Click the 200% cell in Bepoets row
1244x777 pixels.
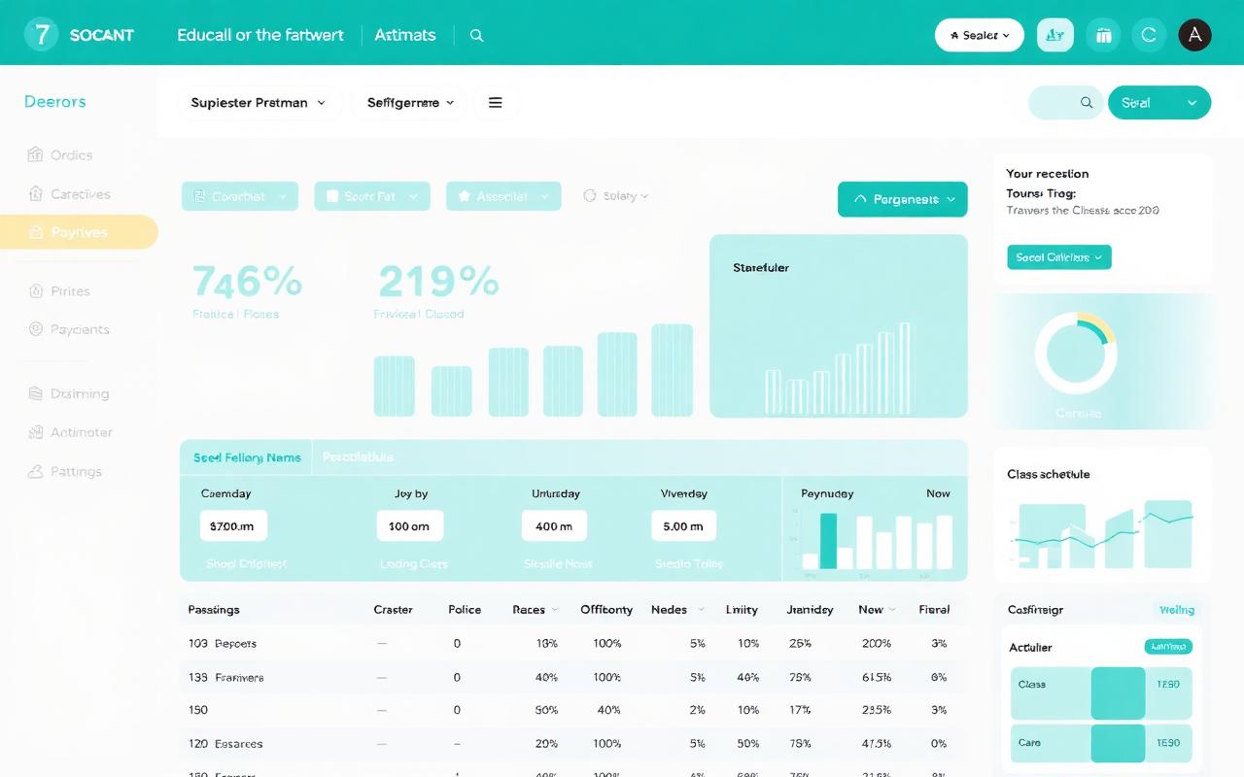coord(876,643)
